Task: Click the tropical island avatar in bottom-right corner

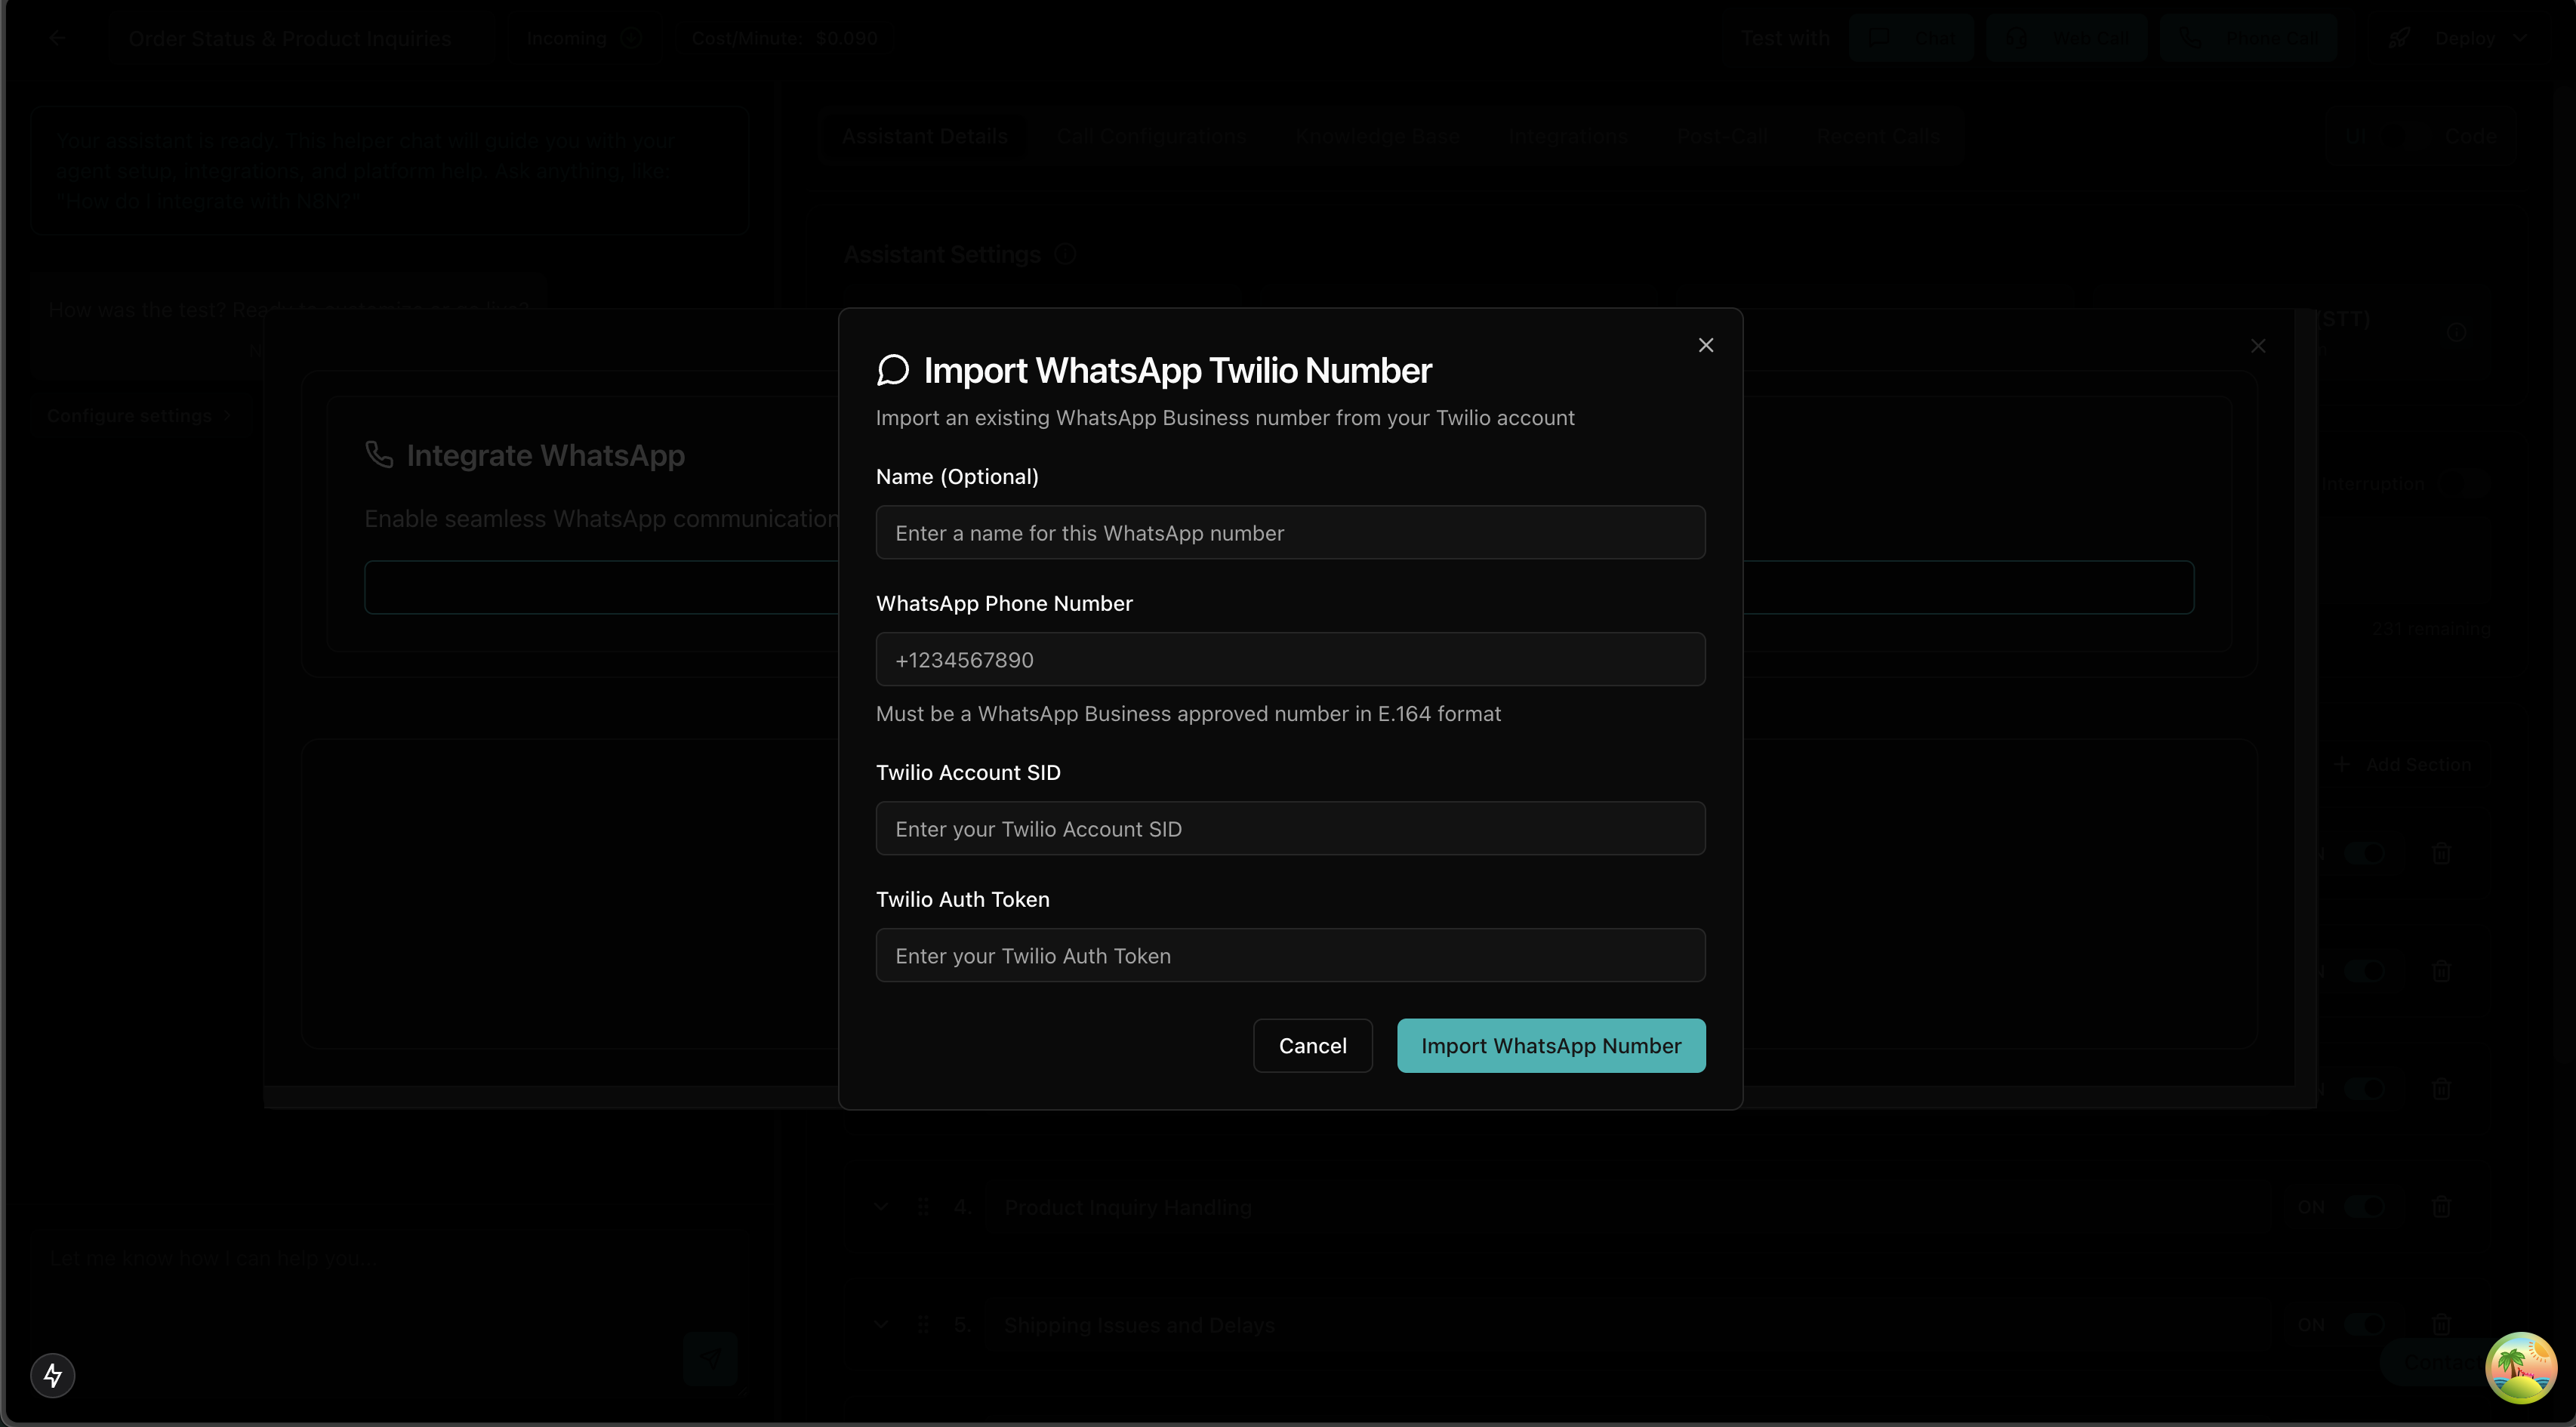Action: [x=2520, y=1368]
